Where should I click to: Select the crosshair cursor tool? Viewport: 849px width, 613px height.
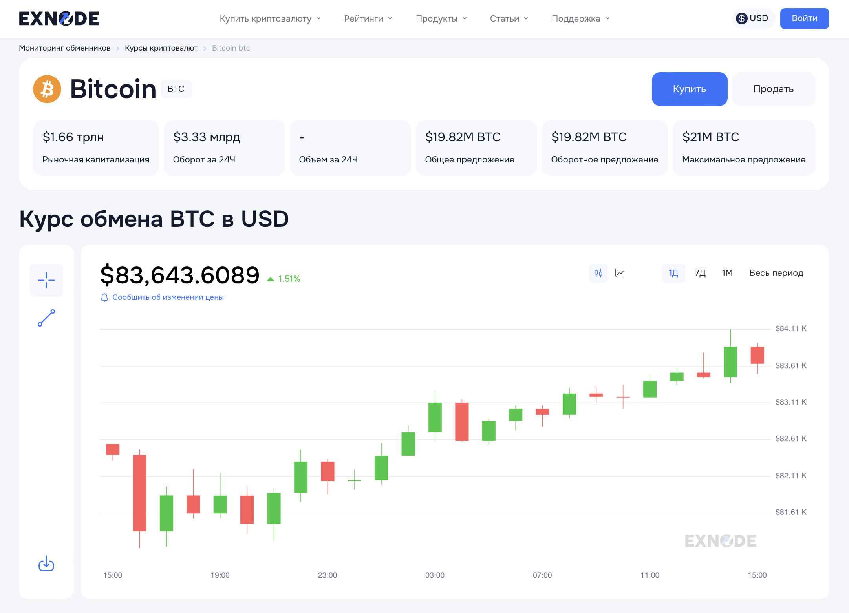[x=46, y=280]
